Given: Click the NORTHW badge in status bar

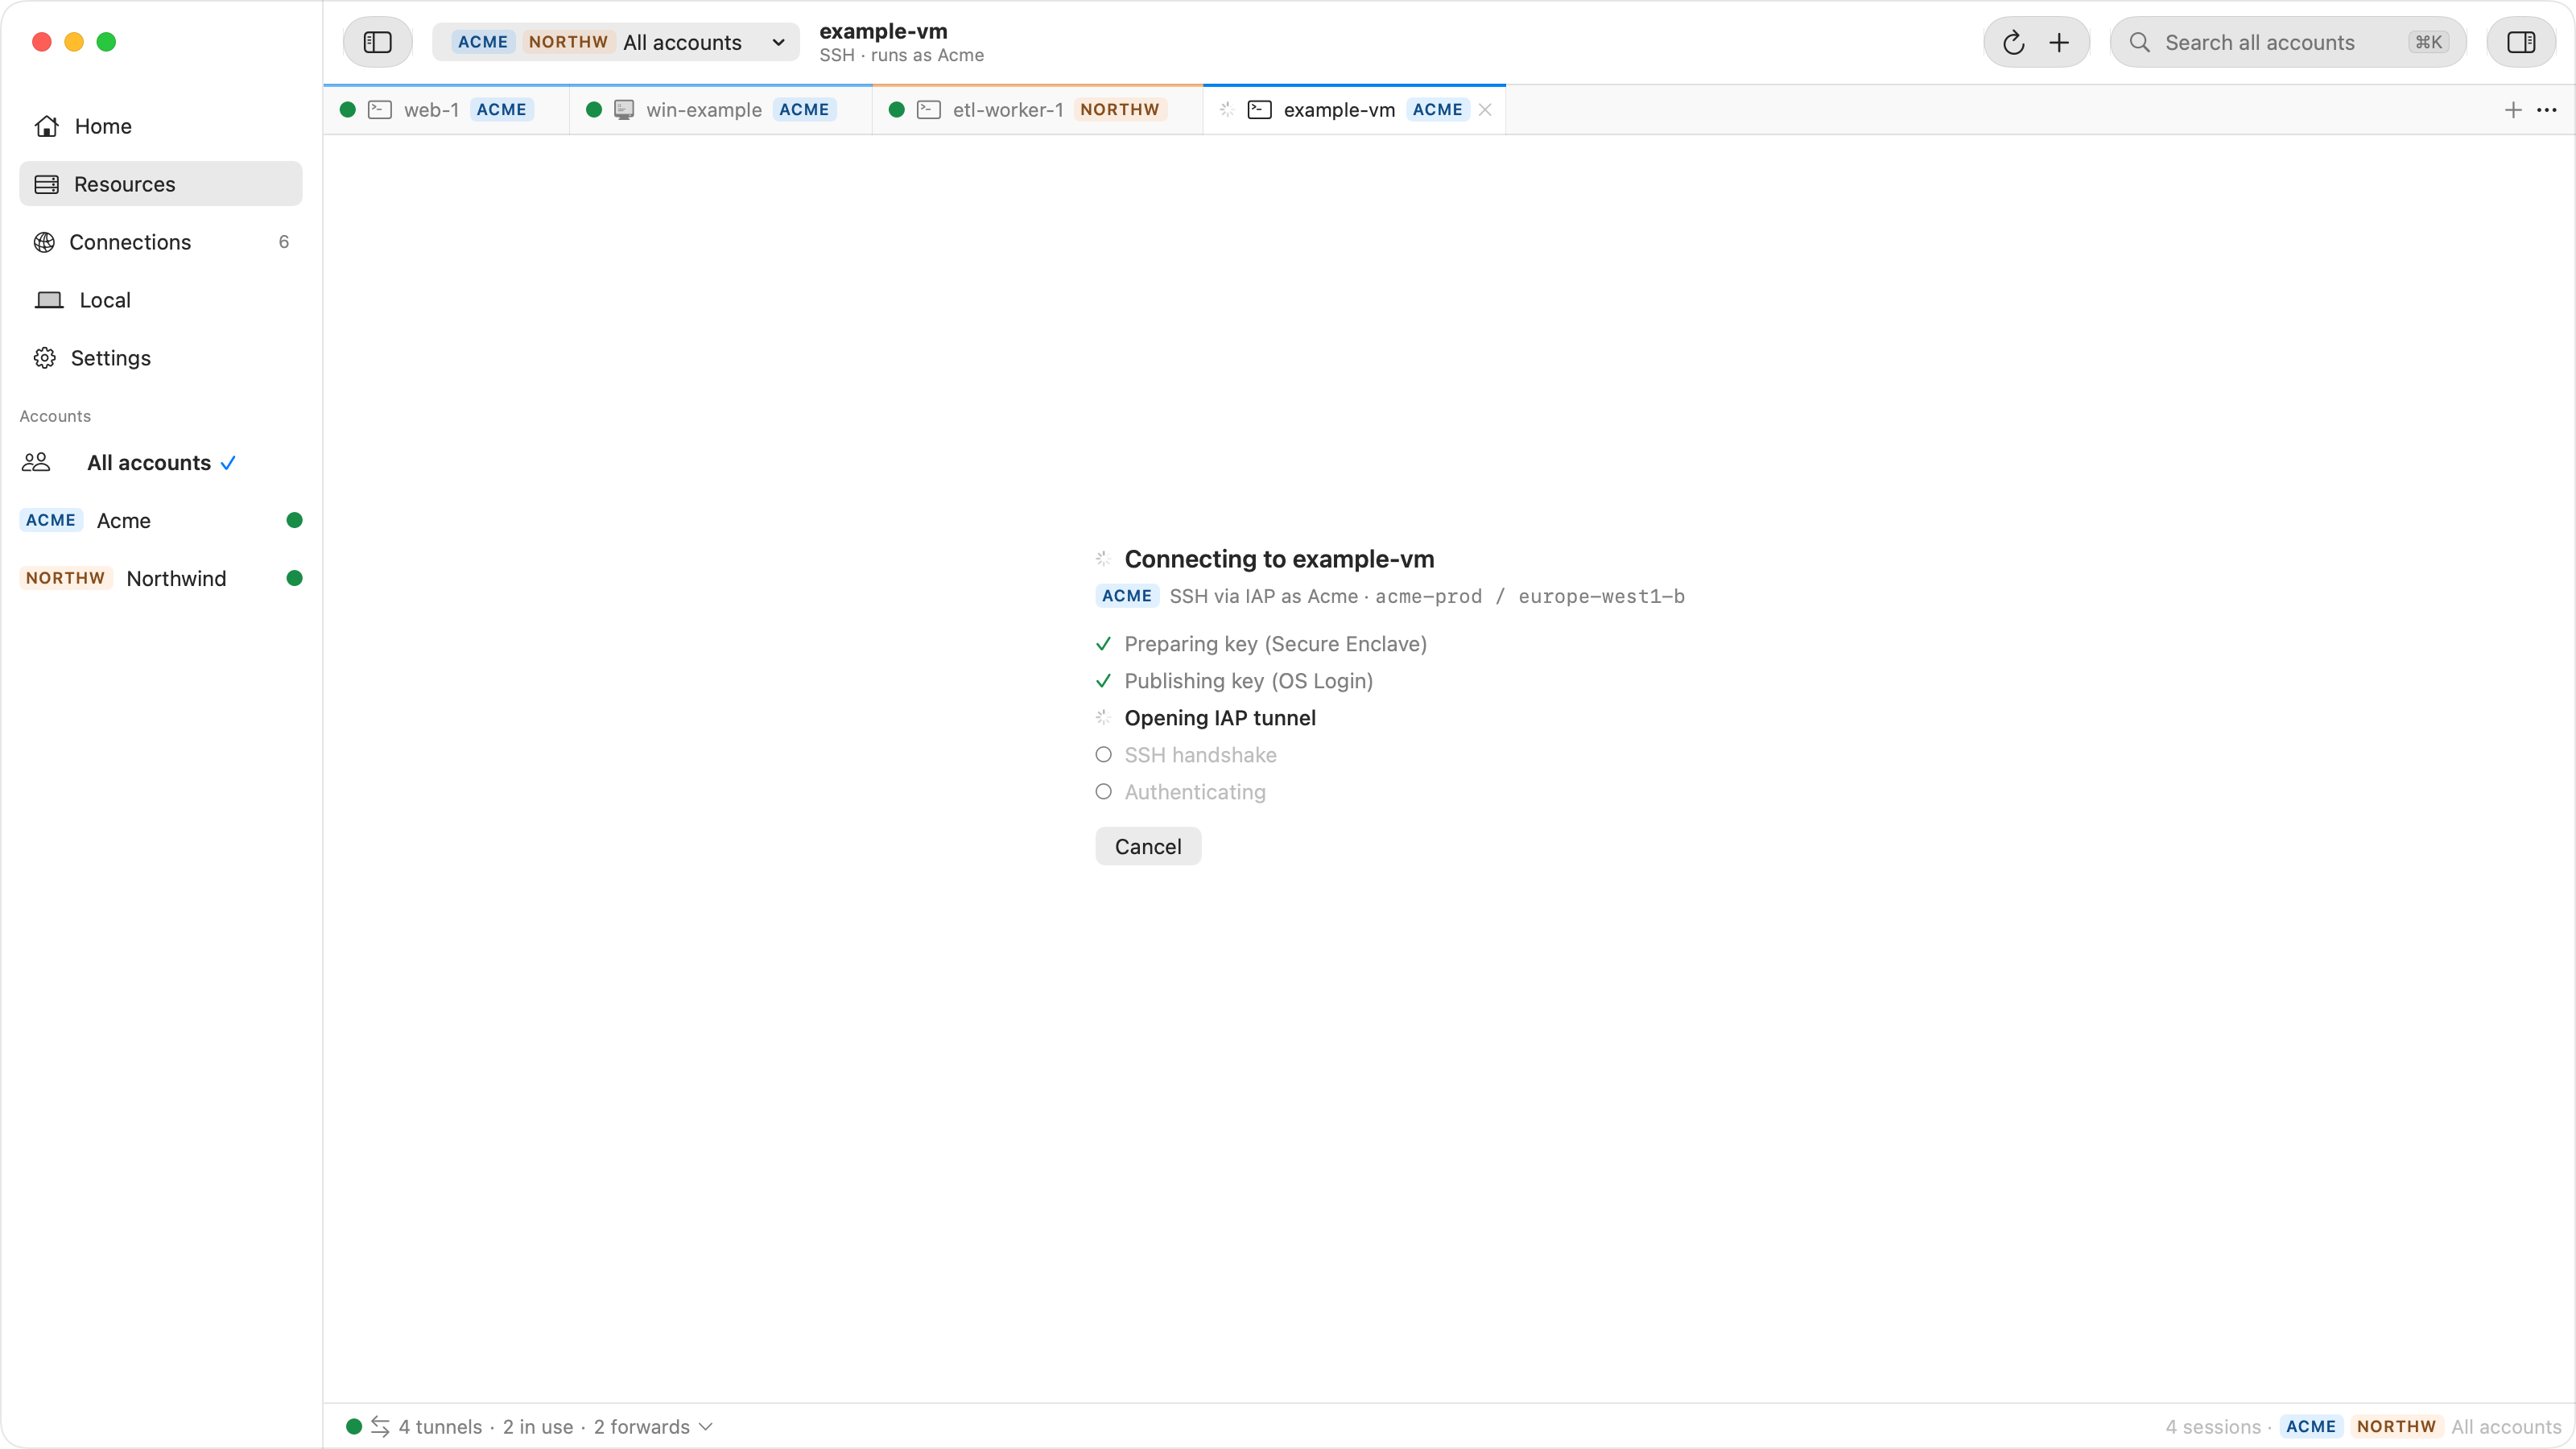Looking at the screenshot, I should coord(2396,1427).
